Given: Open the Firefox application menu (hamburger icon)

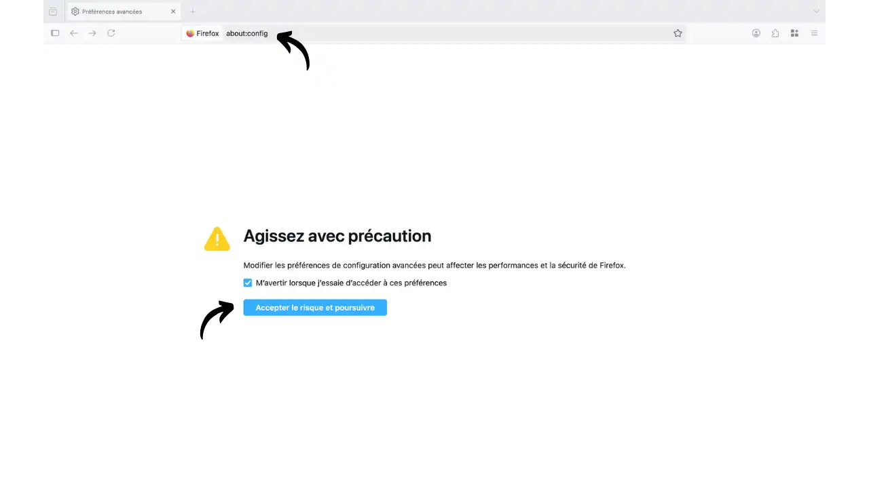Looking at the screenshot, I should (x=813, y=33).
